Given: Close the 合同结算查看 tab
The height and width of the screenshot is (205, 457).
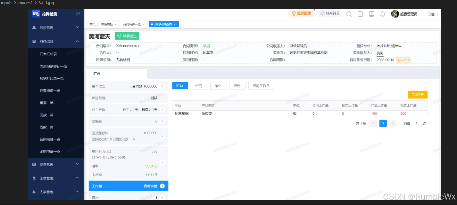Looking at the screenshot, I should (175, 24).
